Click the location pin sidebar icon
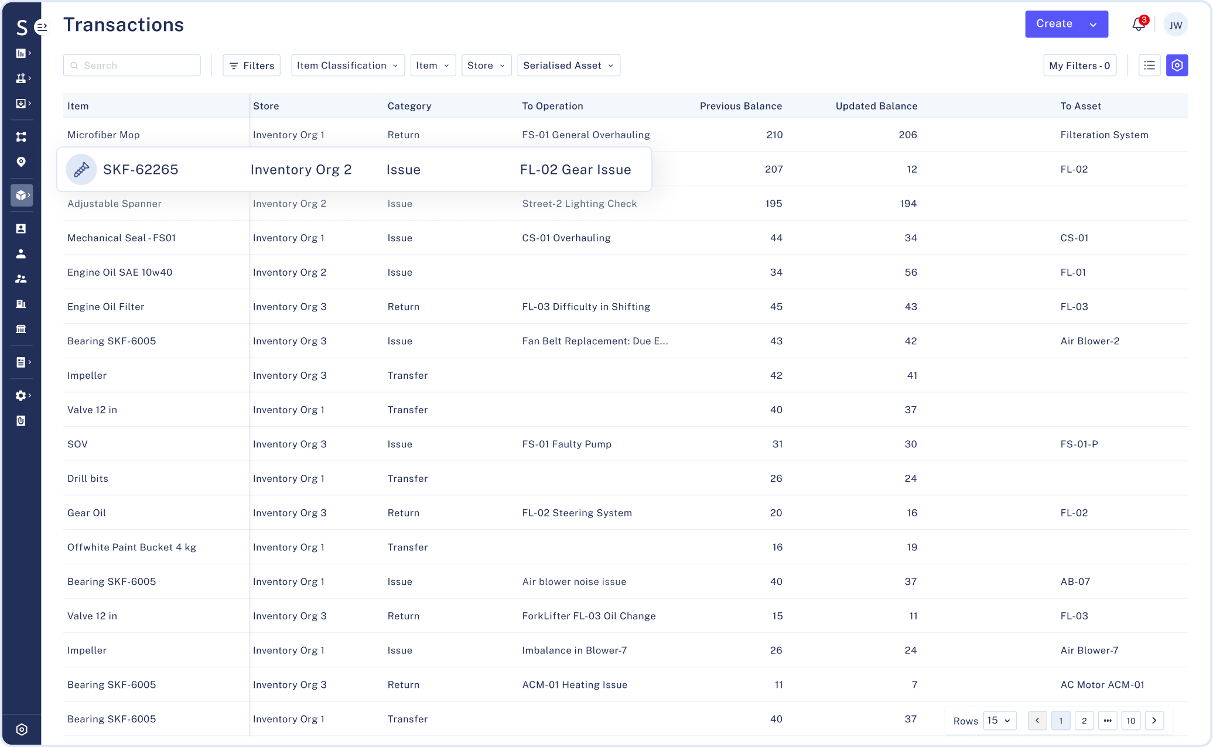 pyautogui.click(x=21, y=162)
